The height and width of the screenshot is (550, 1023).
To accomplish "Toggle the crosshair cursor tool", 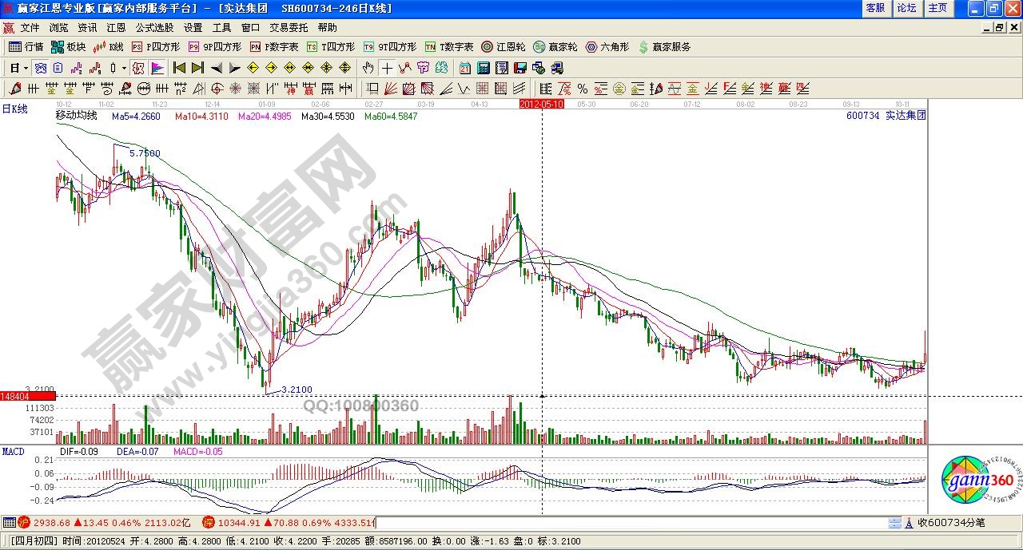I will point(387,68).
